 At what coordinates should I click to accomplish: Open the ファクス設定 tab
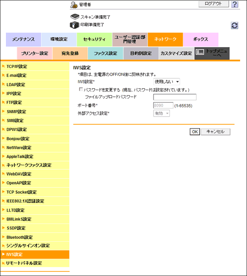point(105,53)
